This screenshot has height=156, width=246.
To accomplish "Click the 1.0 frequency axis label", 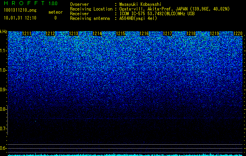I will (x=3, y=70).
